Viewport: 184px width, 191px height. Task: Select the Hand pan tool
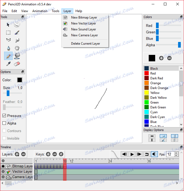point(17,48)
